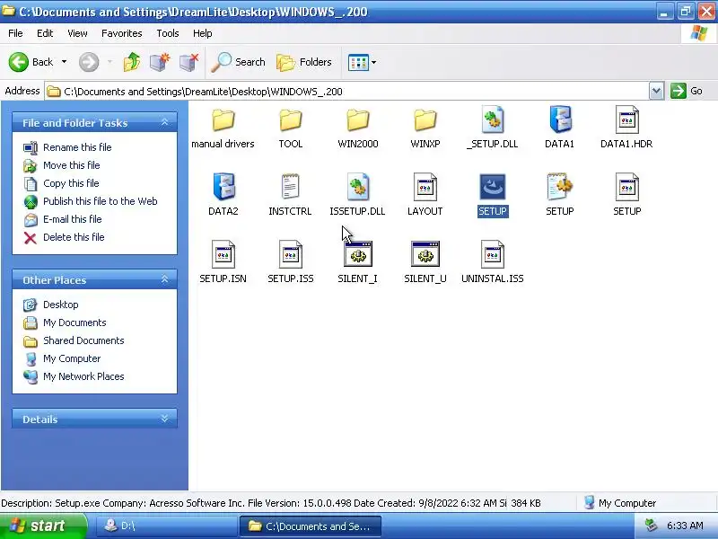Select the SETUP.ISS file
The width and height of the screenshot is (718, 539).
[290, 262]
